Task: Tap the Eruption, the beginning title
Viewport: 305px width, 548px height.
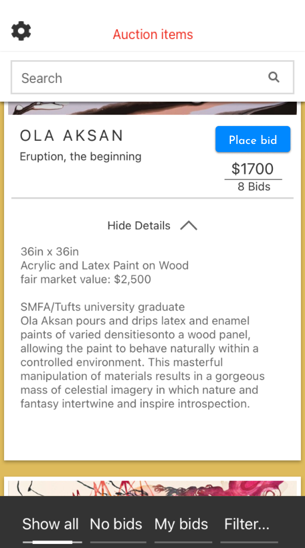Action: [81, 157]
